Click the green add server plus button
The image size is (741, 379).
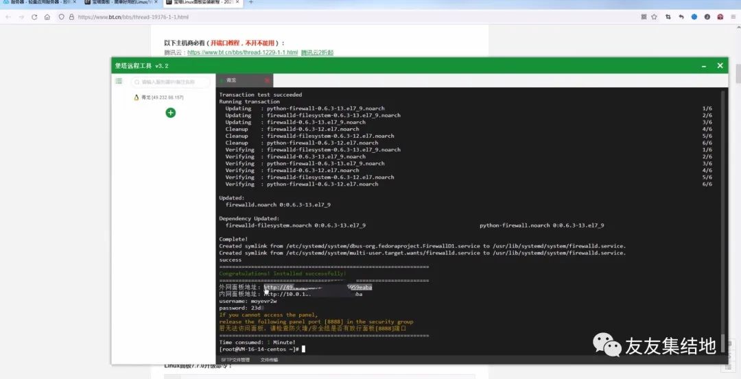171,113
